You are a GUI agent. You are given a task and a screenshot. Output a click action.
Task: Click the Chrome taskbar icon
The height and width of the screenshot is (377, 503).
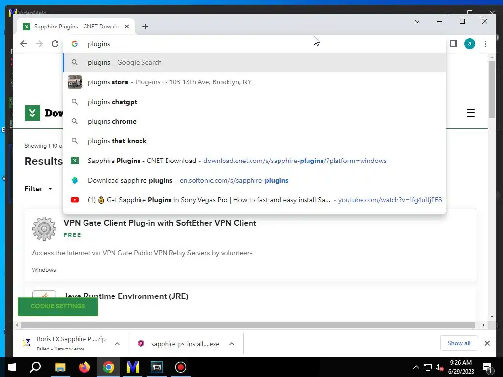[109, 367]
